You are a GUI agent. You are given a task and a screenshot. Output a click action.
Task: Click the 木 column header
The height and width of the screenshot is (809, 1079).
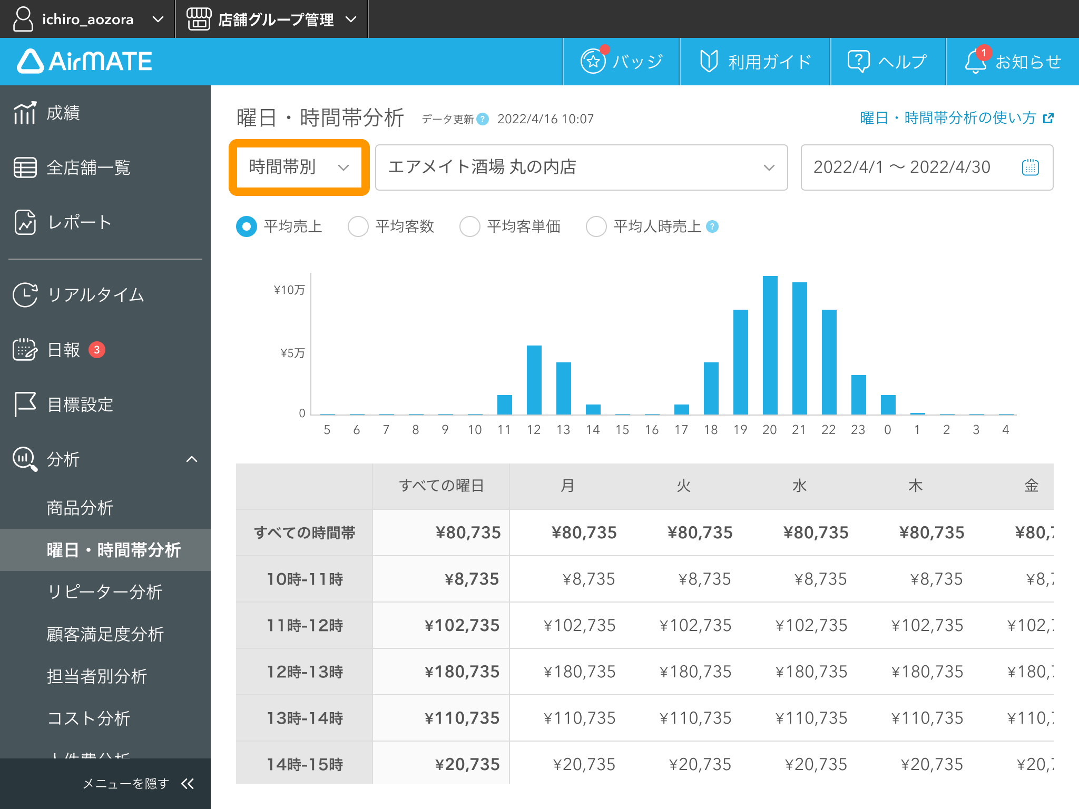[x=915, y=486]
